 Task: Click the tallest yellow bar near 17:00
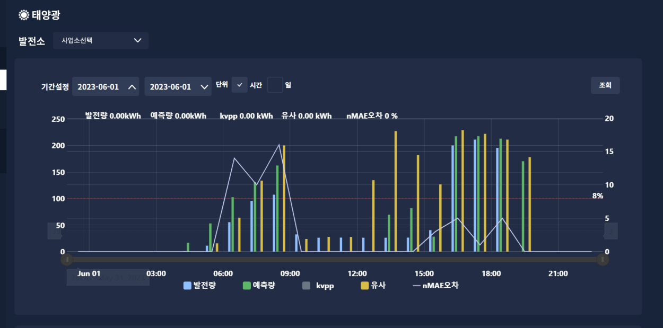click(463, 191)
